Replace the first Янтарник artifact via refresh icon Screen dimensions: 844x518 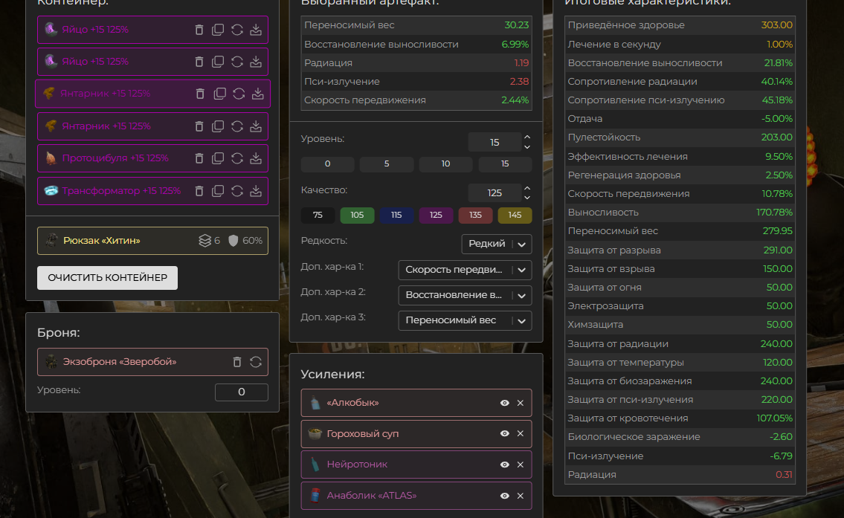tap(239, 94)
